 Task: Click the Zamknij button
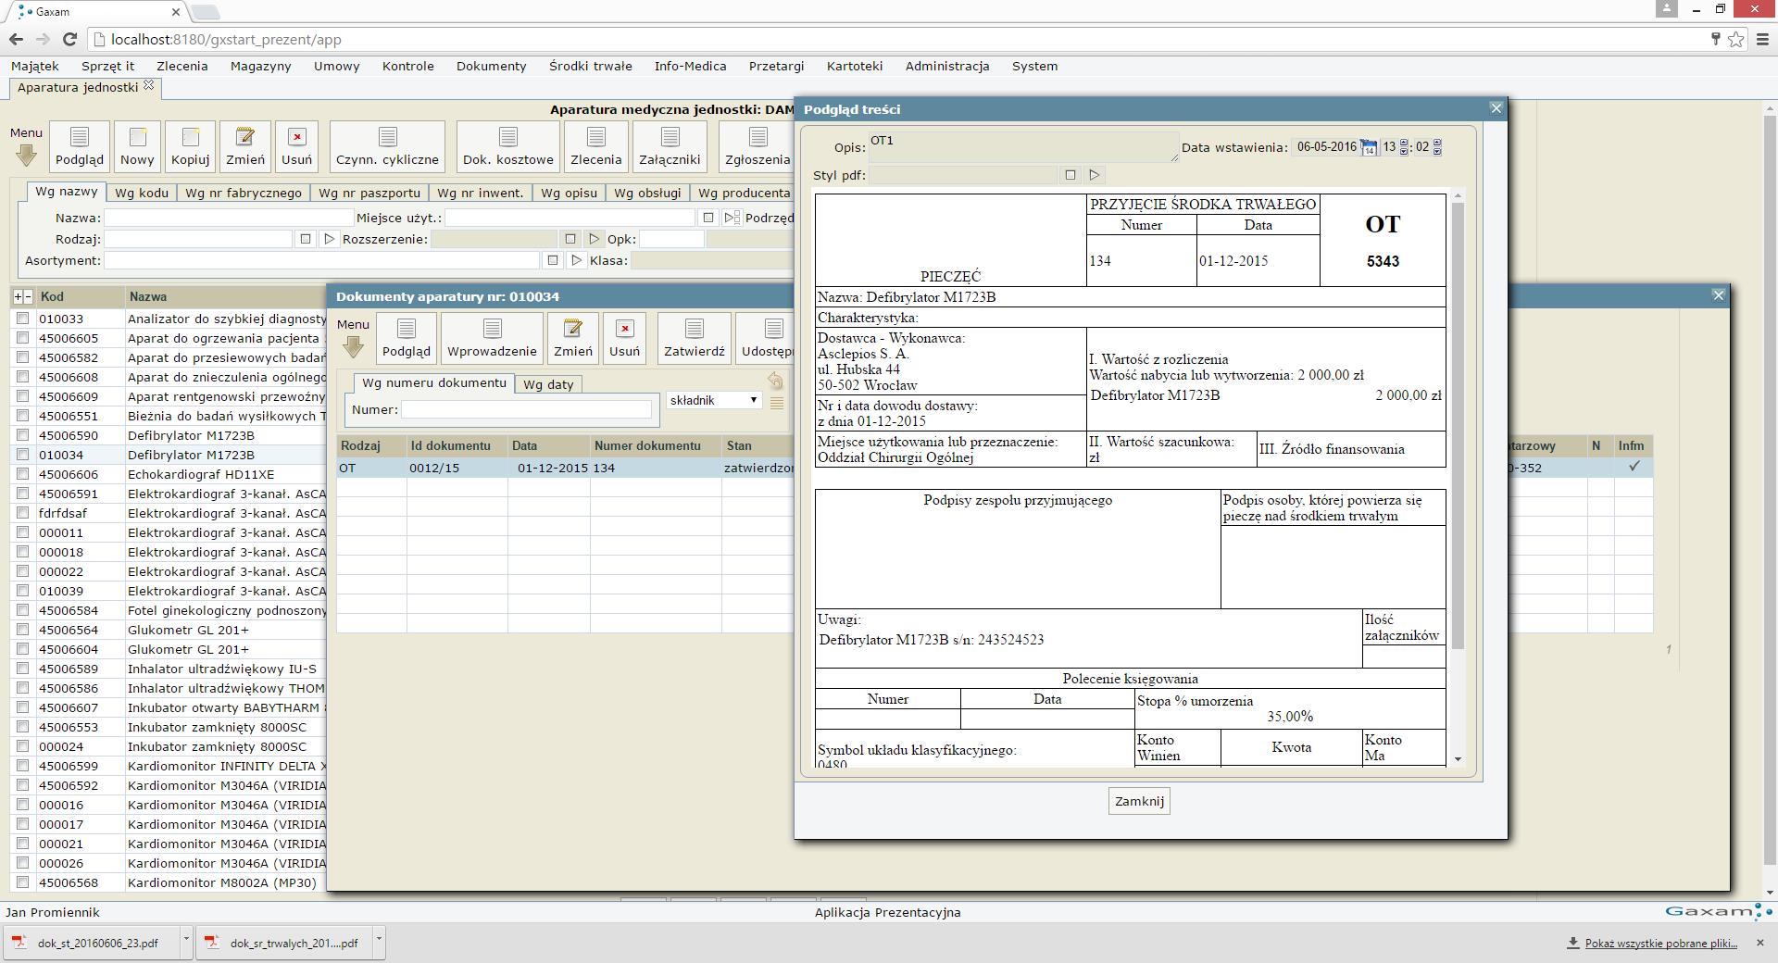tap(1138, 801)
